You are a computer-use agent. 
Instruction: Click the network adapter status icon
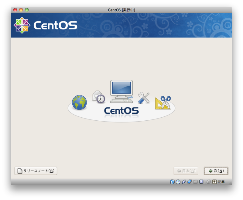(190, 182)
